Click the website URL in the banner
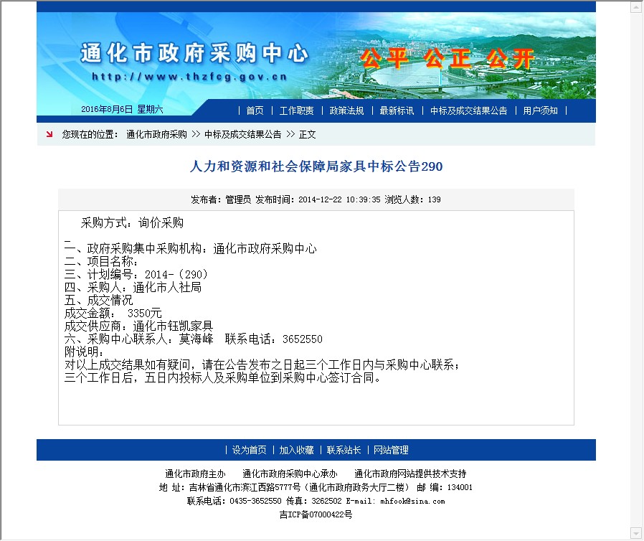This screenshot has height=541, width=644. tap(189, 76)
